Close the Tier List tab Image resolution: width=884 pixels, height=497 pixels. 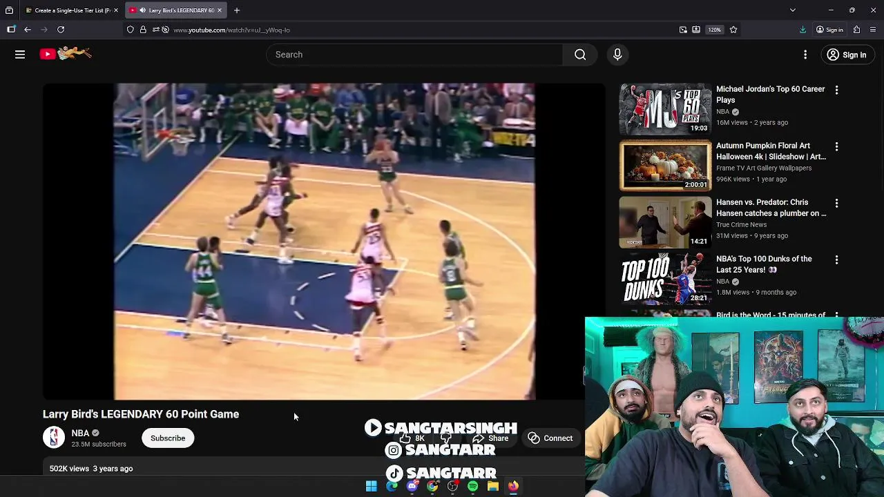click(115, 10)
